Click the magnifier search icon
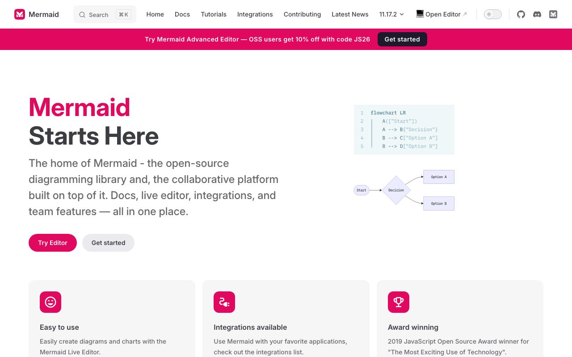This screenshot has height=357, width=572. click(x=82, y=15)
